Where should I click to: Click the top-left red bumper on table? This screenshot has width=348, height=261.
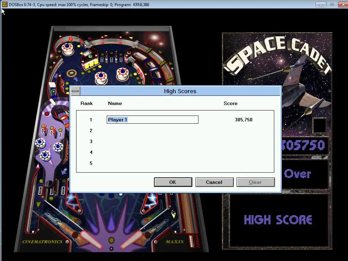pyautogui.click(x=67, y=49)
